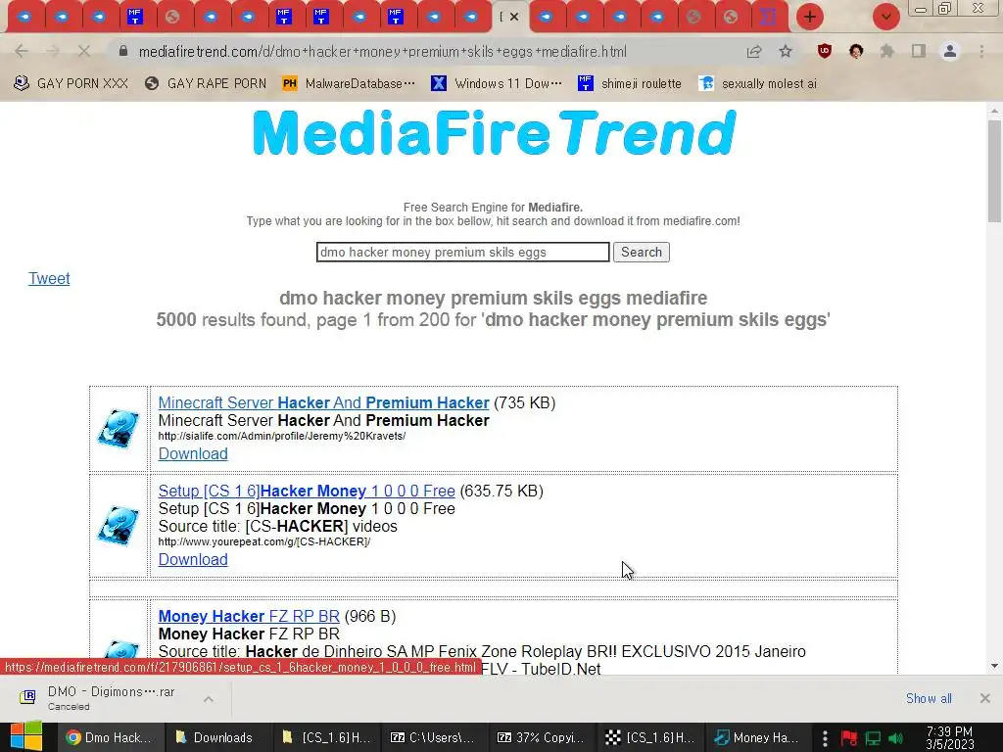1003x752 pixels.
Task: Expand options arrow for DMO download
Action: coord(209,699)
